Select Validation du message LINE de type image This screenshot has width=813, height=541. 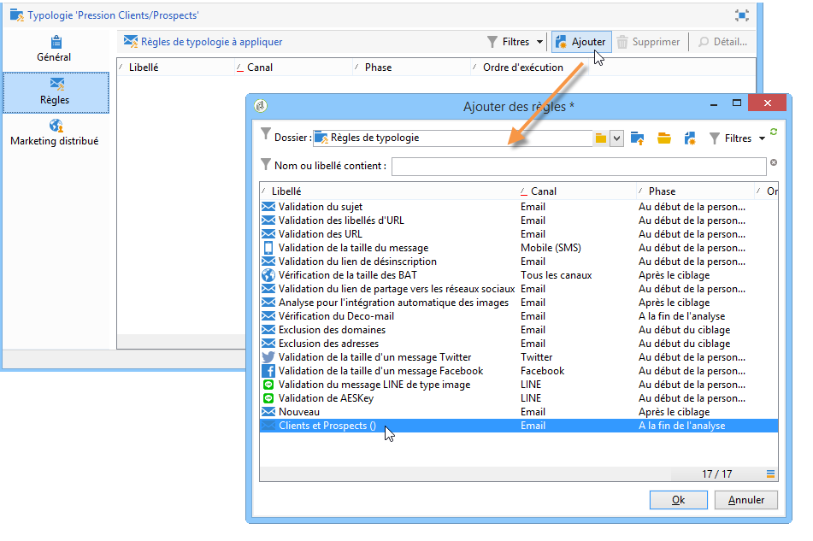tap(519, 385)
